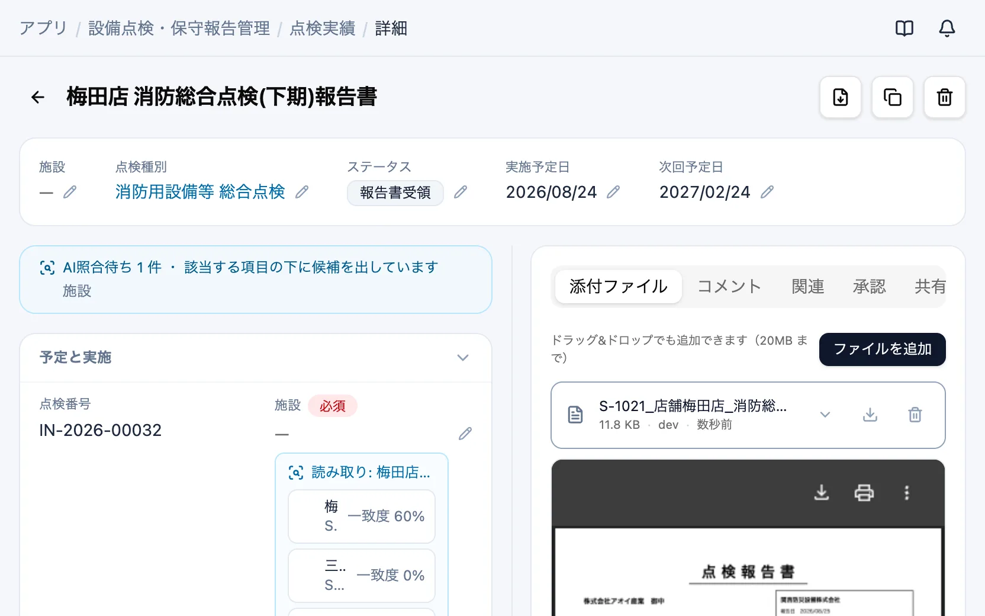
Task: Delete the report using top trash icon
Action: (945, 97)
